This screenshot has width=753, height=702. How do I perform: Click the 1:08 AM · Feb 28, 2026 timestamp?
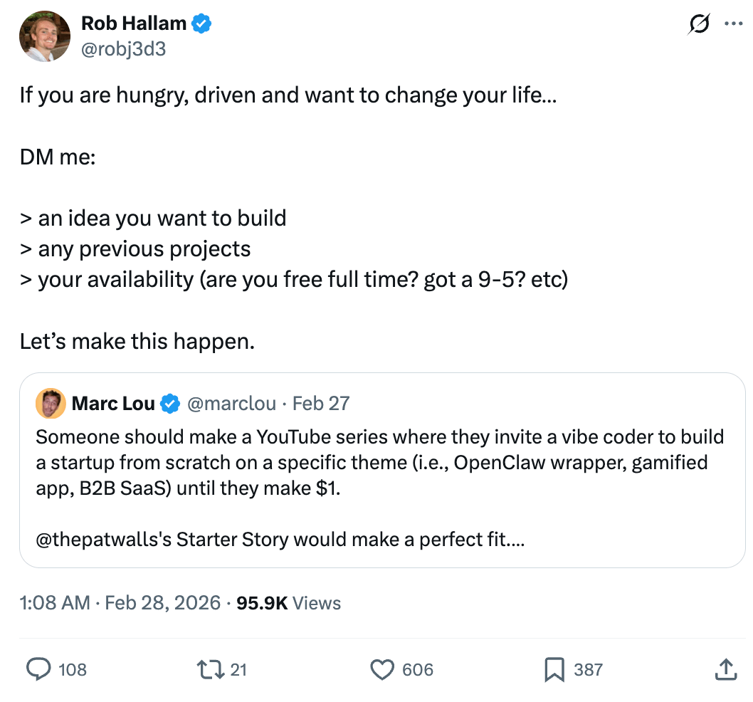[120, 603]
